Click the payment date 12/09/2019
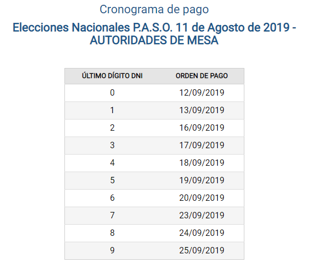This screenshot has height=264, width=312. pyautogui.click(x=202, y=93)
